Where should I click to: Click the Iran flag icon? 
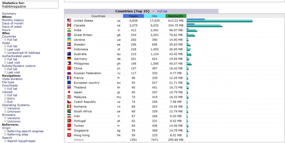69,116
